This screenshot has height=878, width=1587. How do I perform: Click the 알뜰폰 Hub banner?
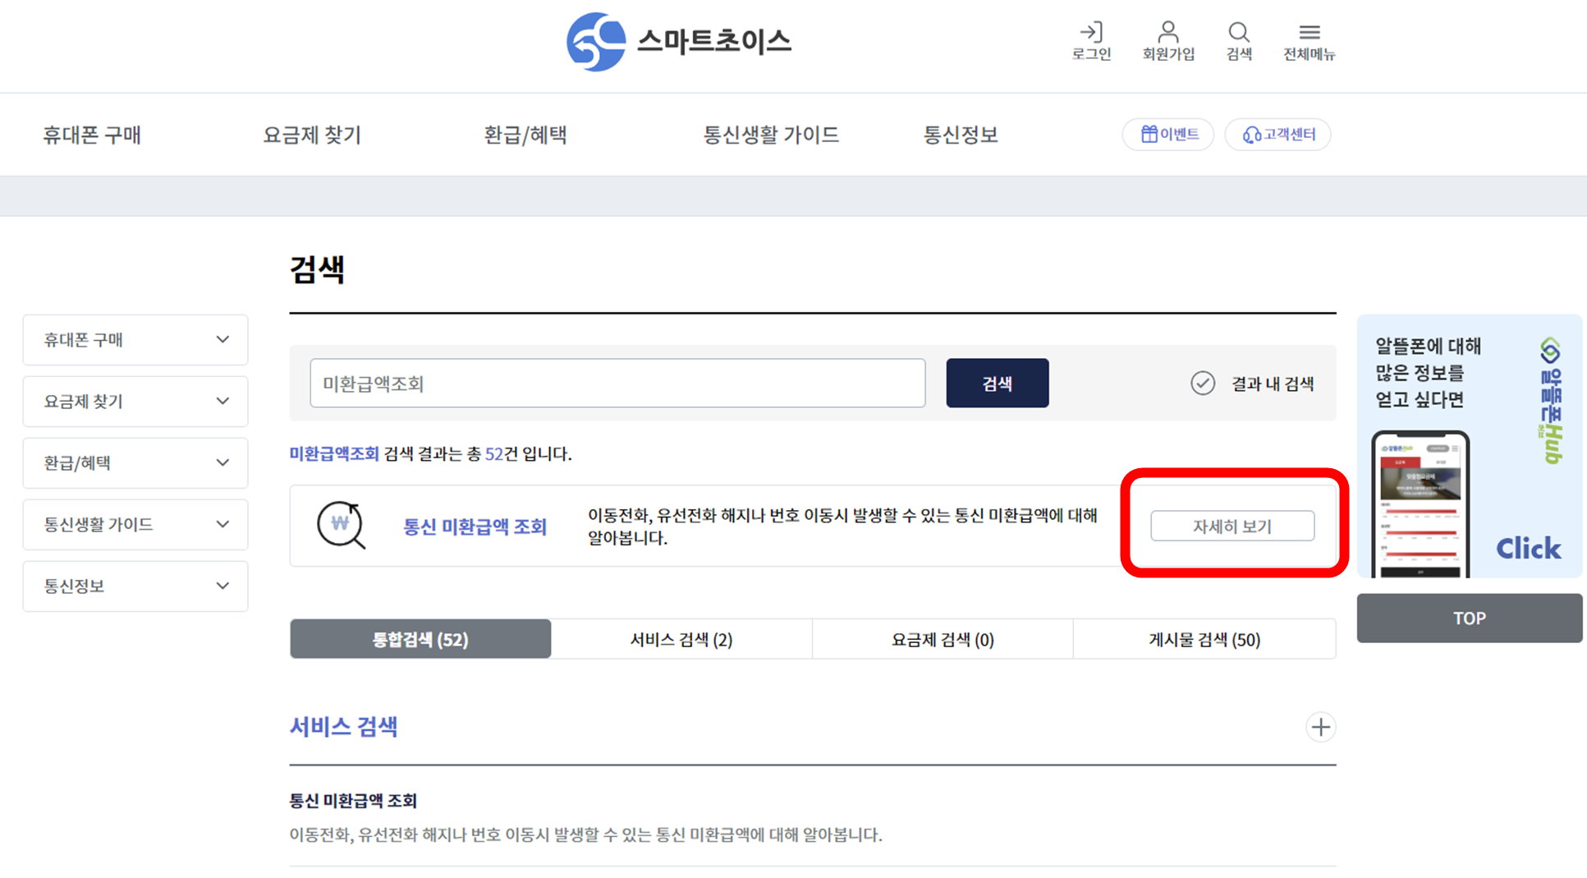(x=1469, y=448)
